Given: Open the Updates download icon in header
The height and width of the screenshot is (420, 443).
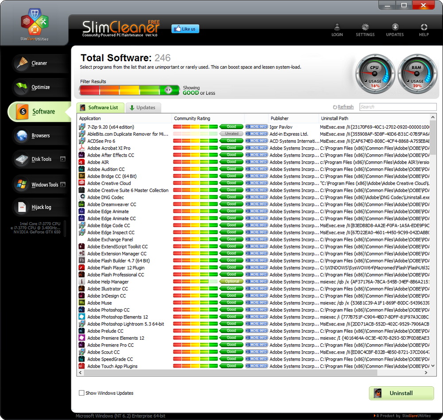Looking at the screenshot, I should coord(395,30).
